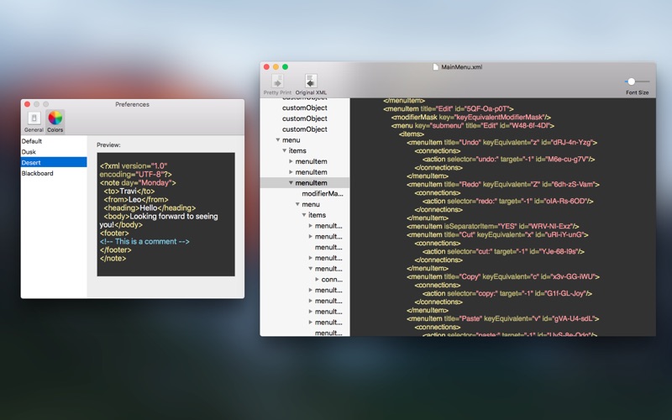Choose the Default color theme
Viewport: 672px width, 420px height.
pyautogui.click(x=54, y=141)
